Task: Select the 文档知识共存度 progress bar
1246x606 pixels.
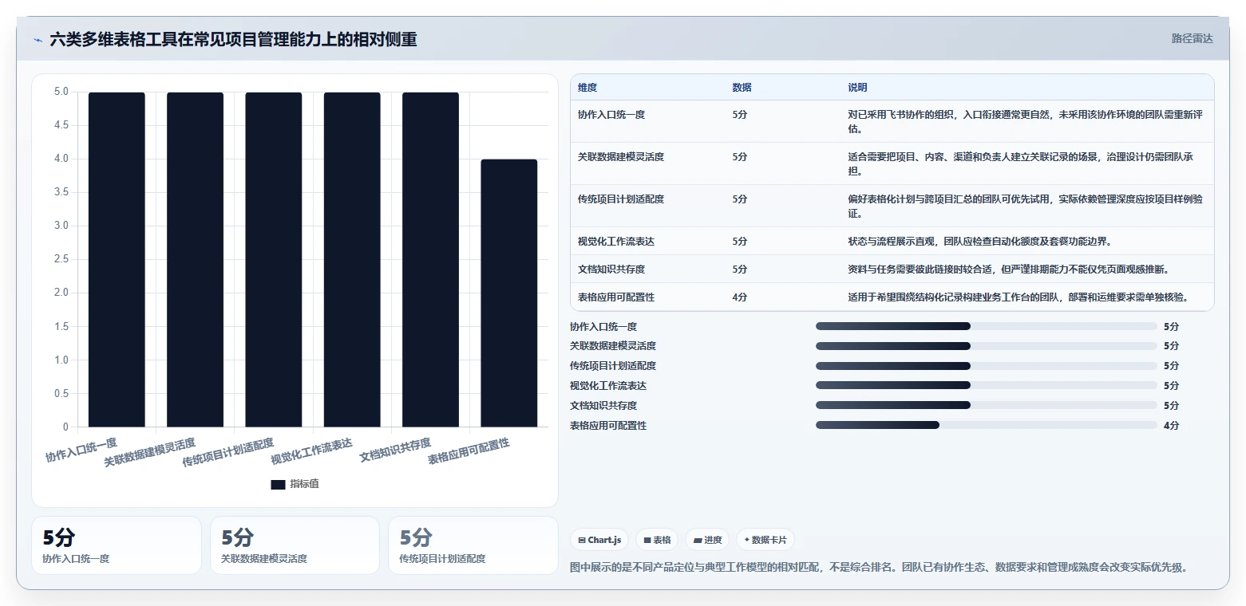Action: [x=986, y=405]
